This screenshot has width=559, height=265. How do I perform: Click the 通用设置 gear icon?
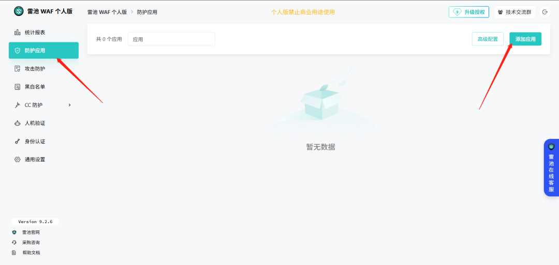[x=17, y=159]
